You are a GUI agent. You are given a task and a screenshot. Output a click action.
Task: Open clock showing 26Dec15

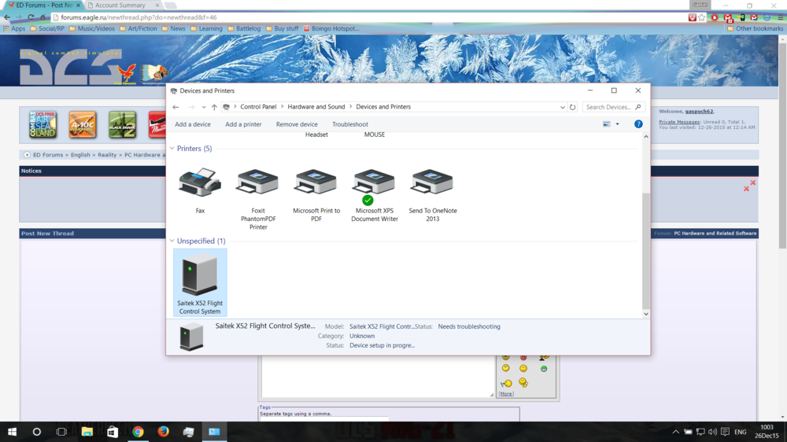click(767, 432)
